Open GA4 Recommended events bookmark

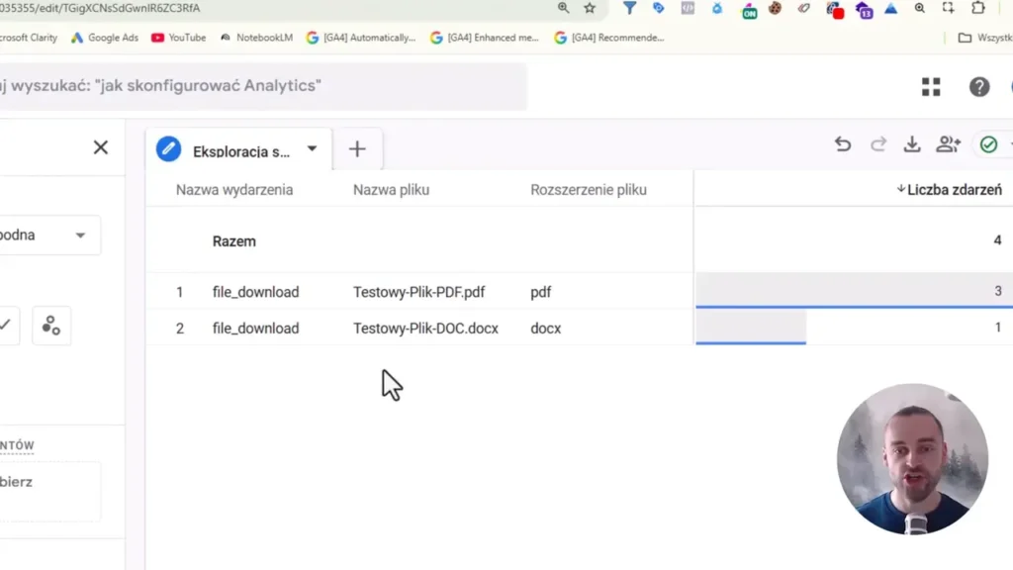(x=609, y=38)
